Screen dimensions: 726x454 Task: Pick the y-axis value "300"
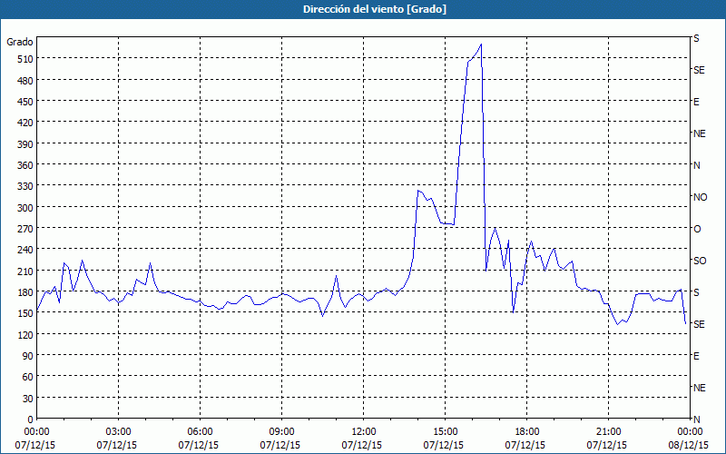(25, 208)
